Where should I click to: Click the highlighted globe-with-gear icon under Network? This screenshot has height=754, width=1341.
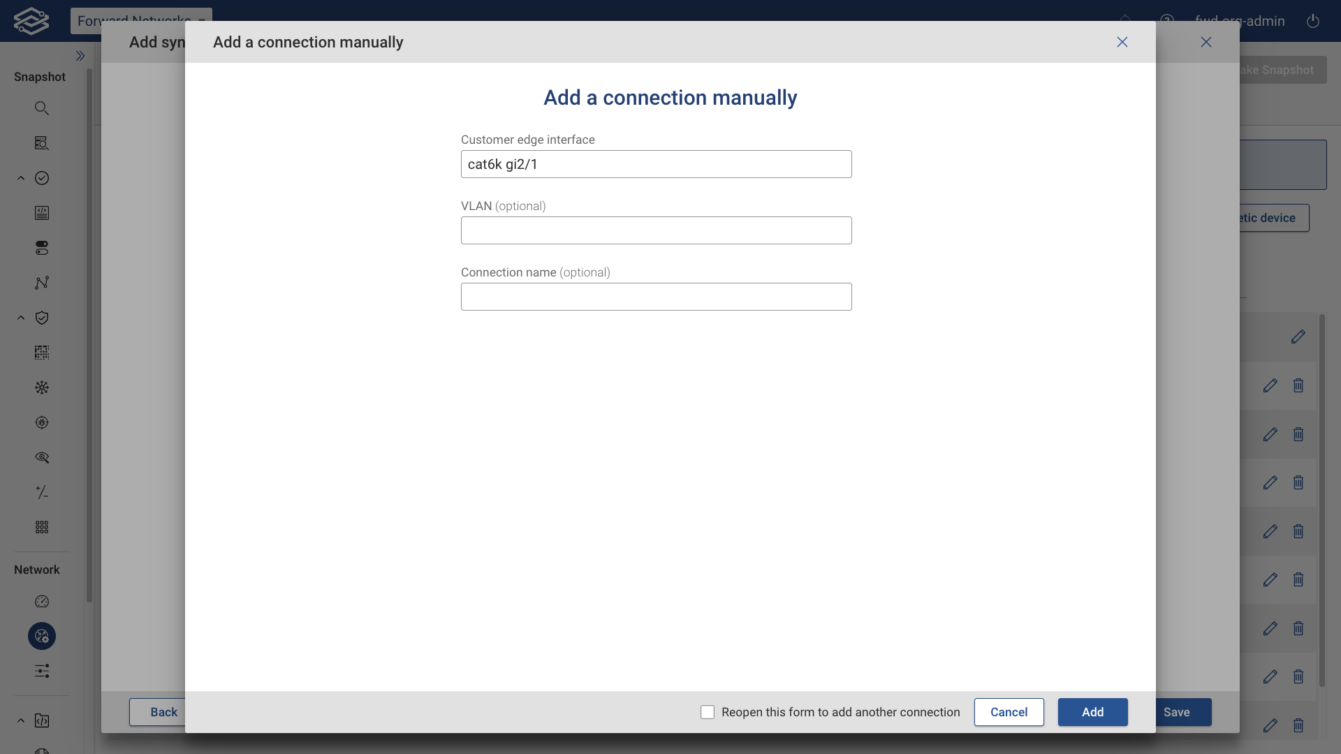pyautogui.click(x=42, y=636)
